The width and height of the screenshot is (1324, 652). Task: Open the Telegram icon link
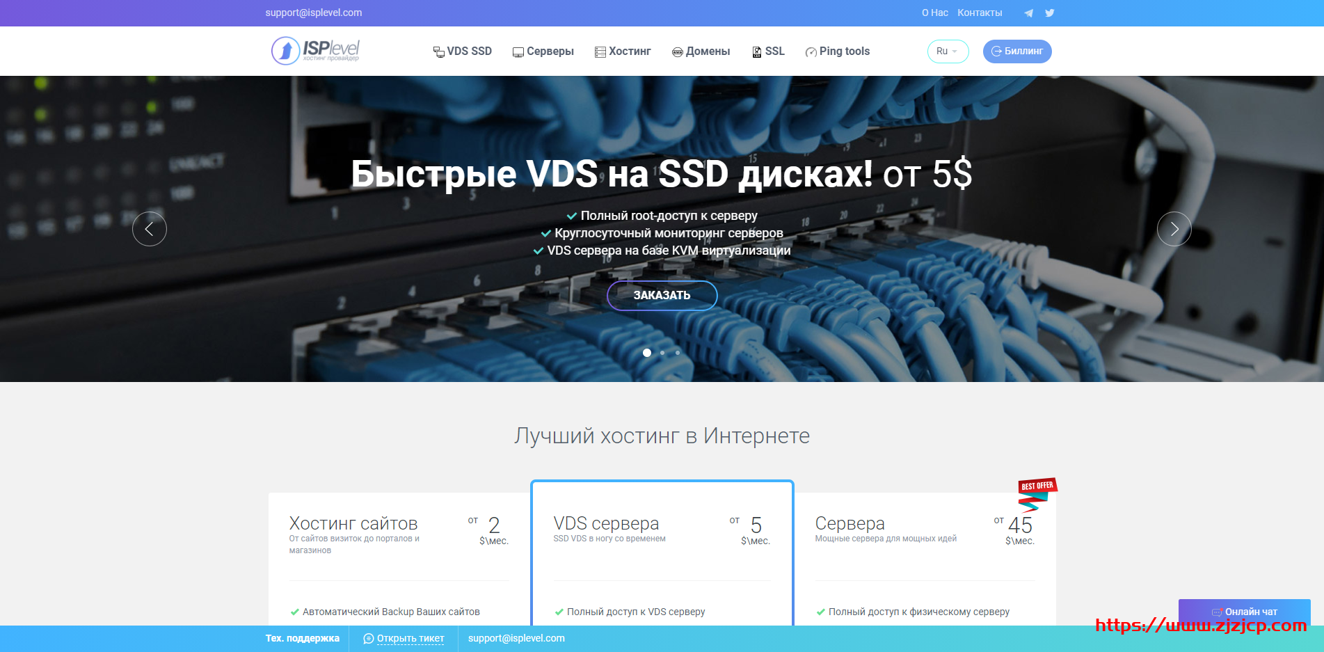1028,13
